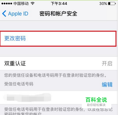Tap the trusted devices description text
This screenshot has width=118, height=115.
(x=56, y=75)
